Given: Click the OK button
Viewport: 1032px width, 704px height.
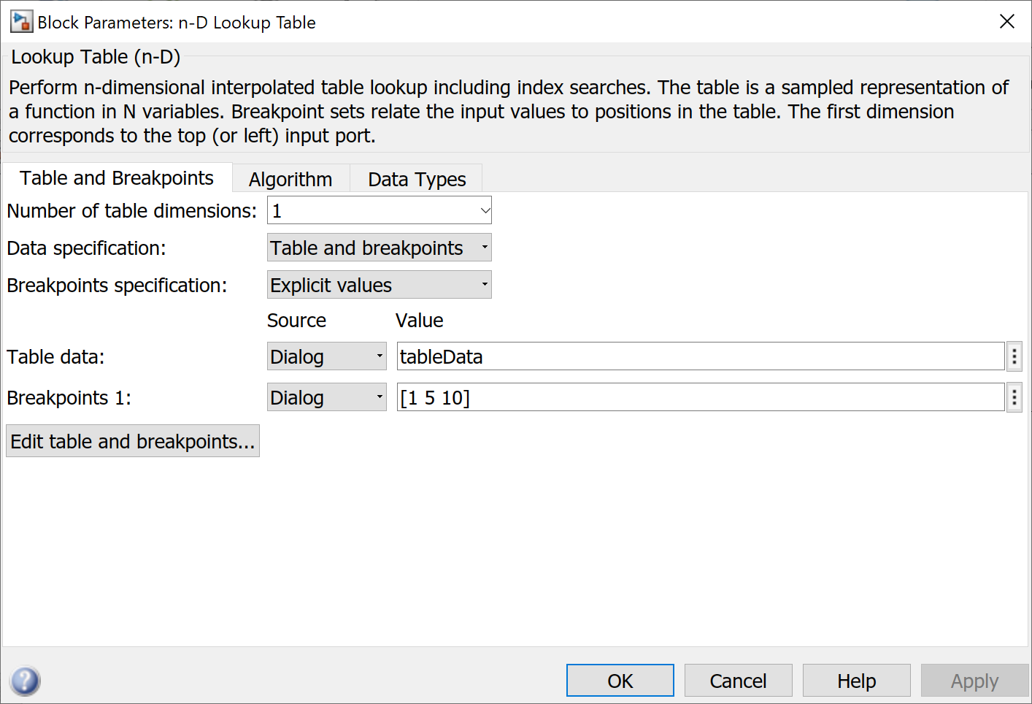Looking at the screenshot, I should coord(620,680).
